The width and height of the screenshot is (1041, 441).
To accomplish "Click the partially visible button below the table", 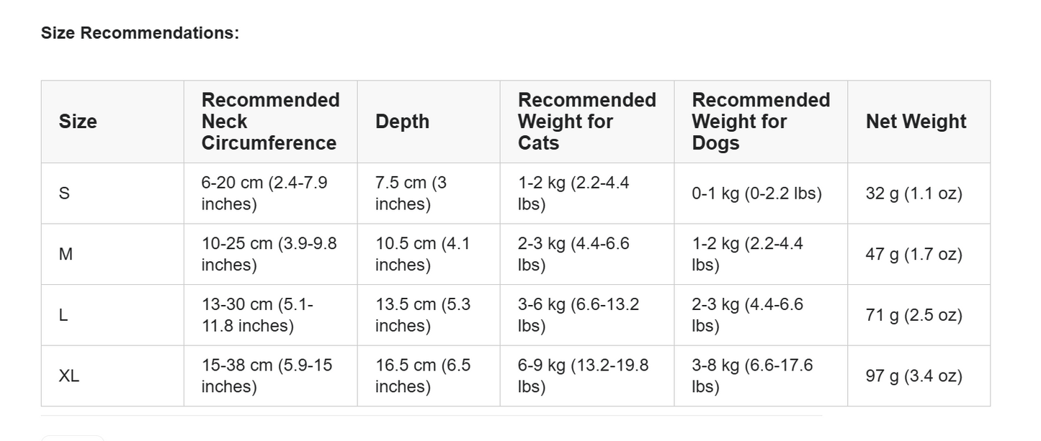I will pos(72,437).
